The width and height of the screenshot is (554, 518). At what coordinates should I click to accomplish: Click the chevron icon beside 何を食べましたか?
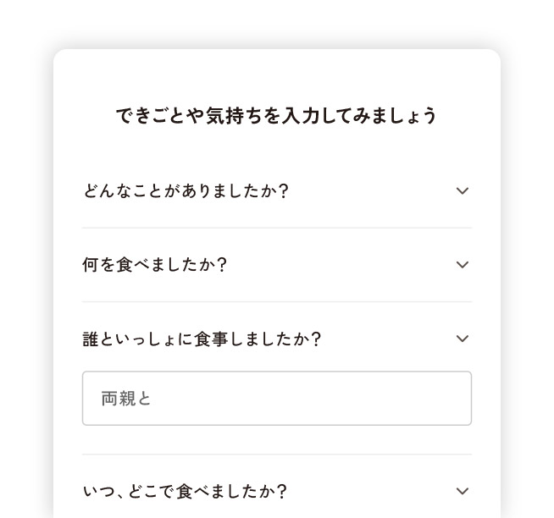click(x=463, y=264)
